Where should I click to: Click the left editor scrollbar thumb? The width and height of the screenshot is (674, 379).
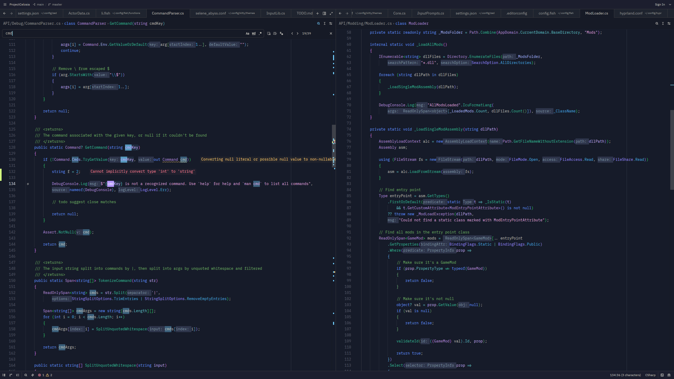pyautogui.click(x=334, y=147)
